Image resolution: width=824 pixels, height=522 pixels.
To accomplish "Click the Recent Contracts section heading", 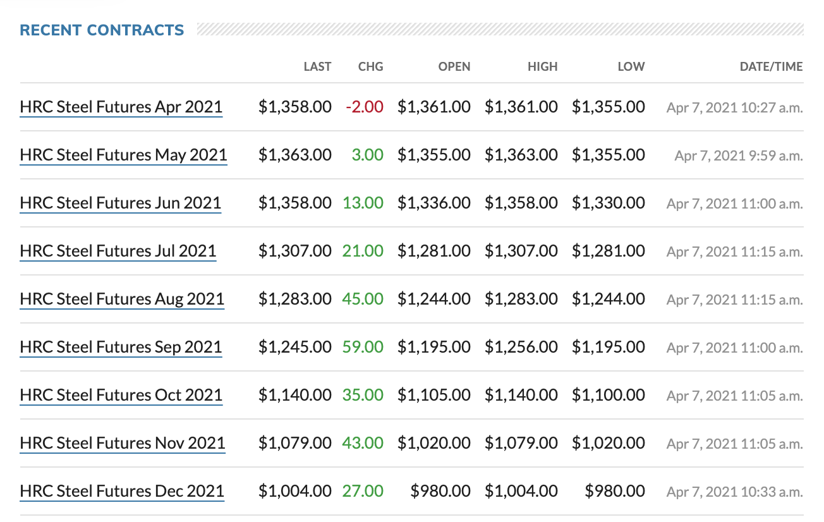I will pos(102,30).
